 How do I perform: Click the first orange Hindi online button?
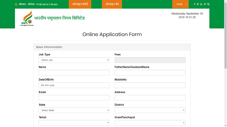80,4
